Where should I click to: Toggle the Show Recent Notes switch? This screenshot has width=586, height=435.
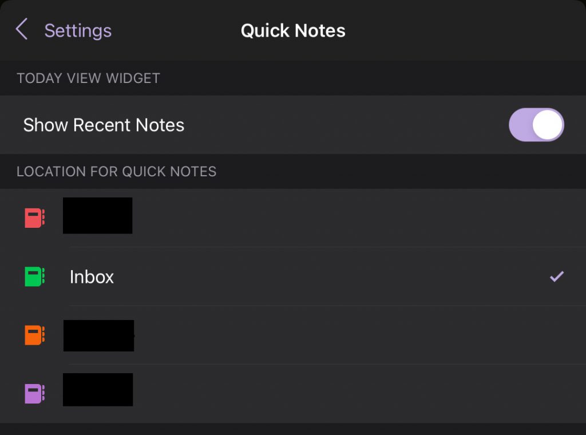click(x=536, y=125)
